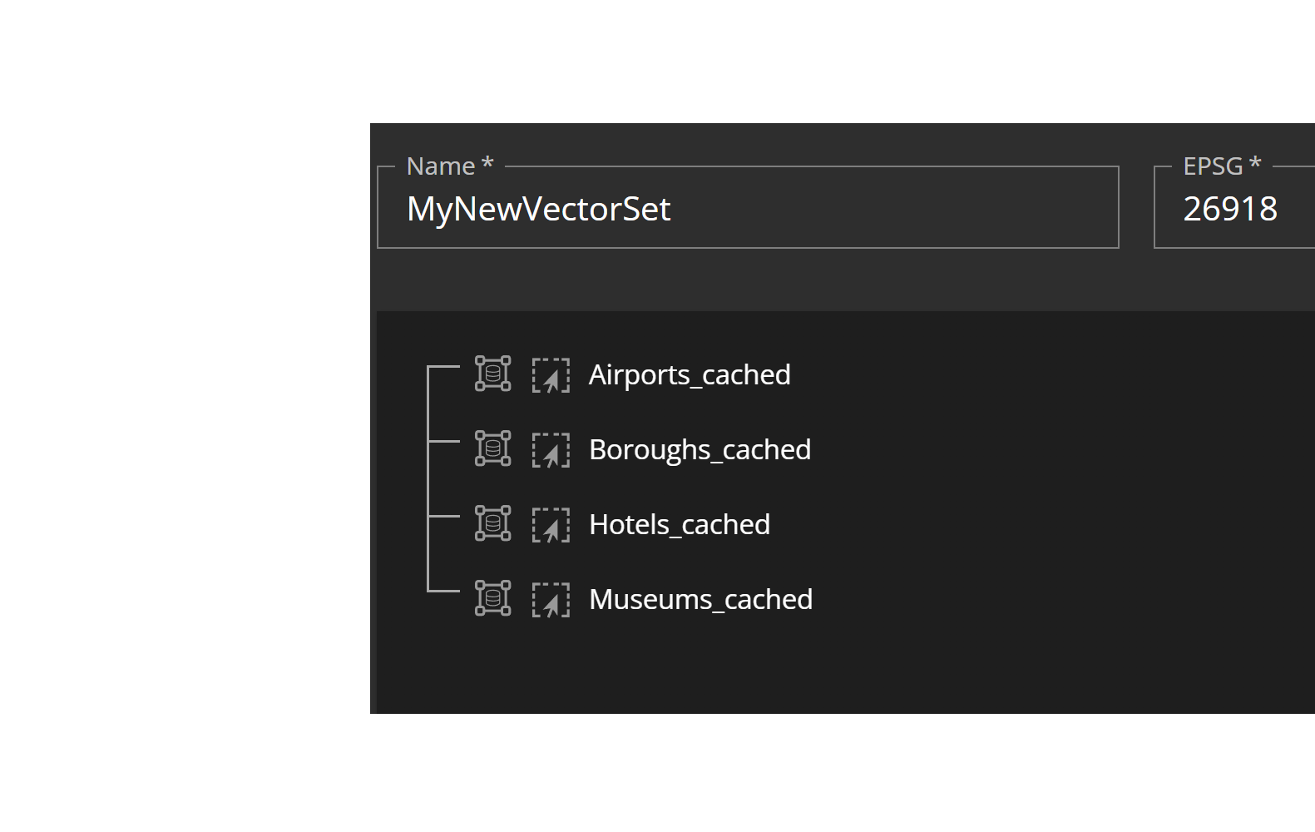
Task: Click the selection cursor icon beside Hotels_cached
Action: pos(551,525)
